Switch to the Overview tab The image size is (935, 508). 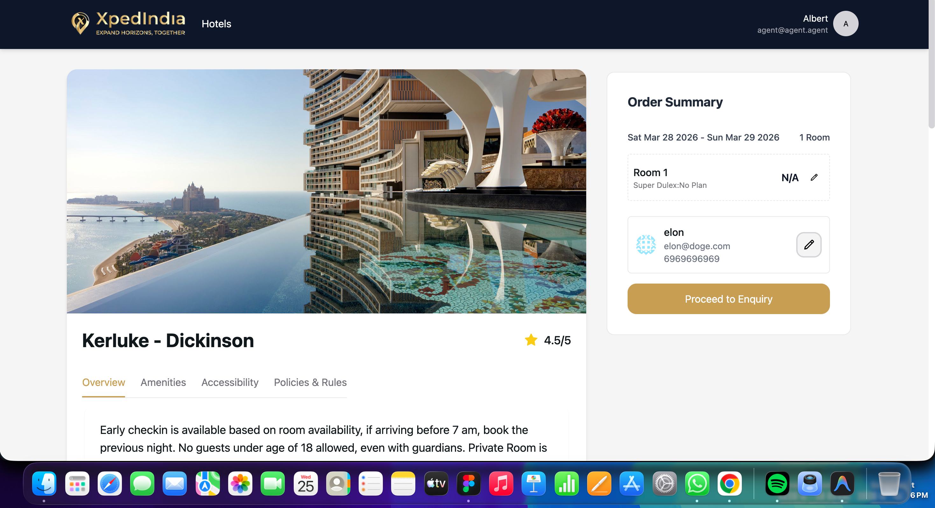(x=103, y=382)
